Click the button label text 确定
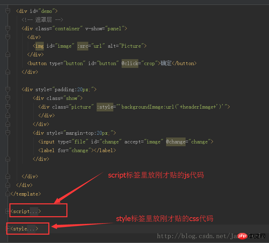This screenshot has height=243, width=269. (x=166, y=63)
